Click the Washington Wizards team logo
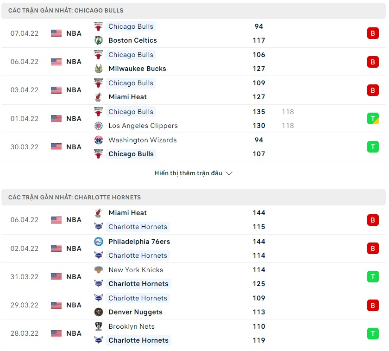The height and width of the screenshot is (351, 389). point(98,140)
